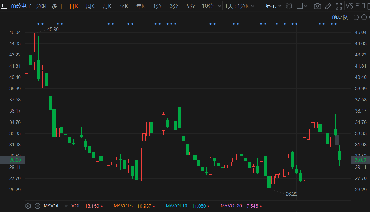This screenshot has width=370, height=212.
Task: Open the 显示 display dropdown
Action: tap(273, 6)
